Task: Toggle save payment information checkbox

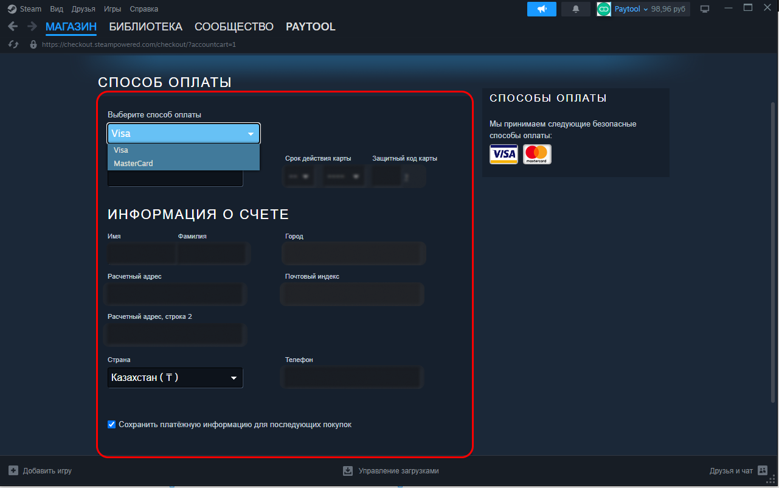Action: coord(111,424)
